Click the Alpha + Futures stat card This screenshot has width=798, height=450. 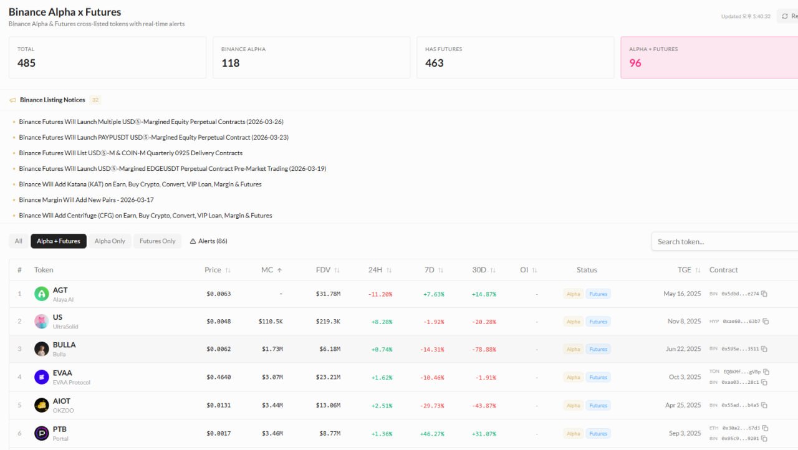[x=709, y=57]
